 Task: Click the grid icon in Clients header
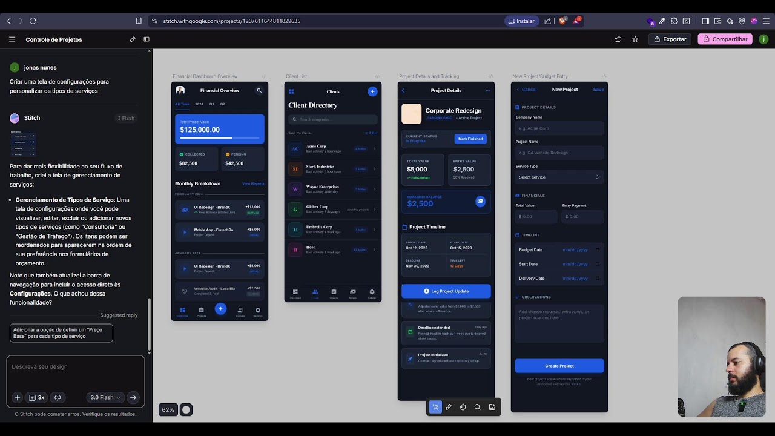click(x=291, y=91)
